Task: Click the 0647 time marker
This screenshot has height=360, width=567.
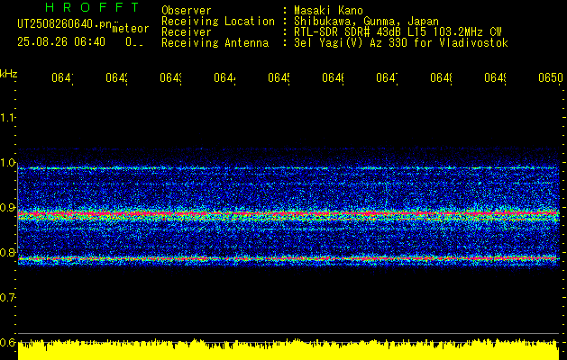Action: pos(388,78)
